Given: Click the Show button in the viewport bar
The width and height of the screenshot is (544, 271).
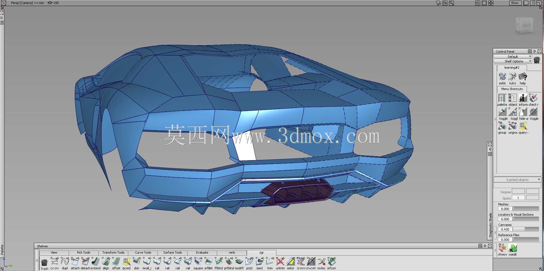Looking at the screenshot, I should pos(515,3).
